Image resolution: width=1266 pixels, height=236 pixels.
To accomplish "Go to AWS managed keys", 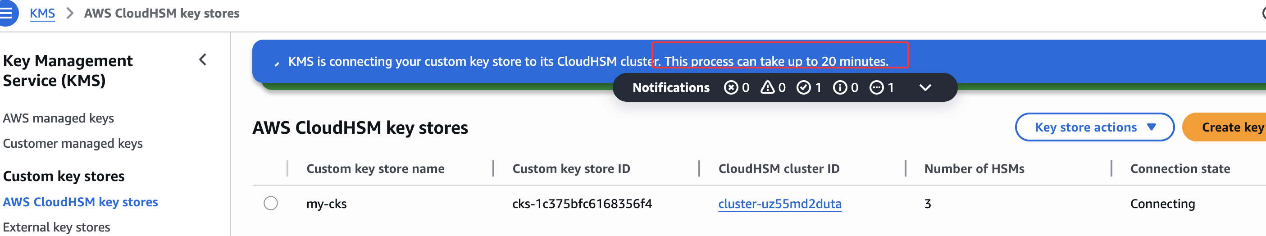I will (58, 118).
